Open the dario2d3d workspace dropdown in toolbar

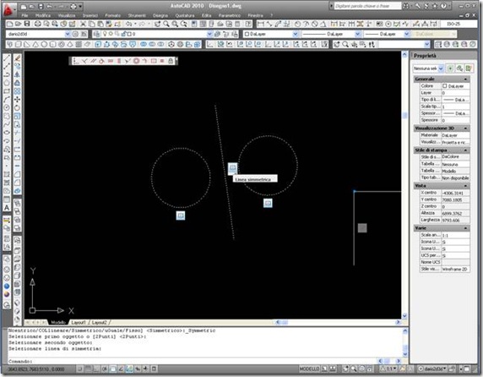(68, 34)
